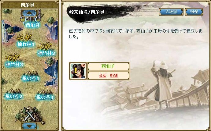
Task: Click the map scroll-up arrow
Action: click(29, 13)
